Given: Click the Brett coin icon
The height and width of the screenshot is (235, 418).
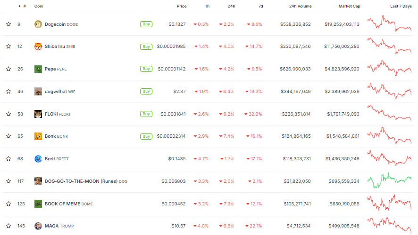Looking at the screenshot, I should (x=38, y=159).
